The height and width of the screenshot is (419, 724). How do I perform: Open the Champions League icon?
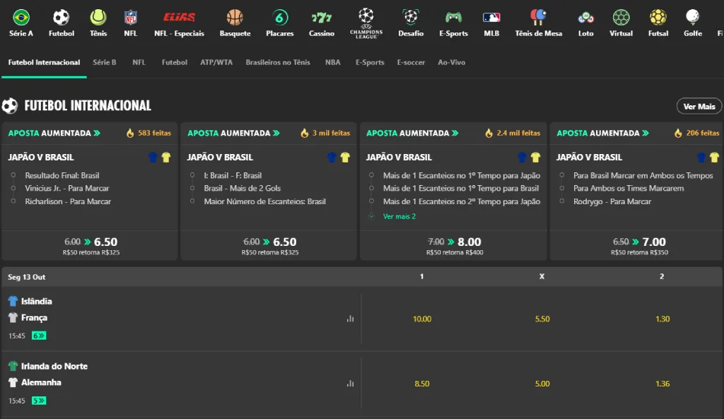[x=366, y=16]
